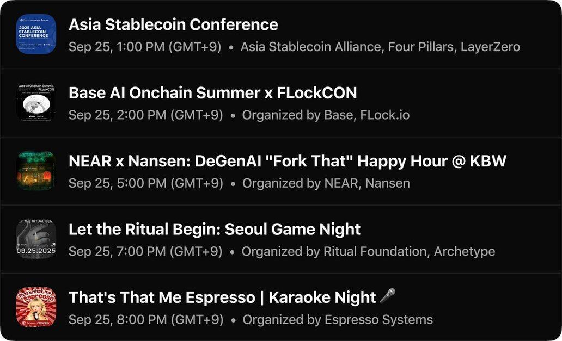Click the Base AI Onchain Summer event image
Viewport: 562px width, 341px height.
pyautogui.click(x=36, y=102)
